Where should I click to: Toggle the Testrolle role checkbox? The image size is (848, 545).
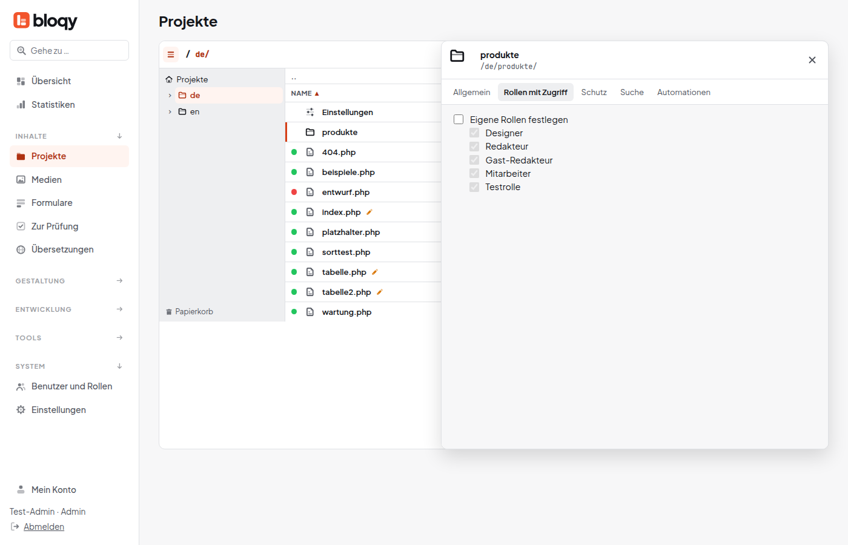474,187
